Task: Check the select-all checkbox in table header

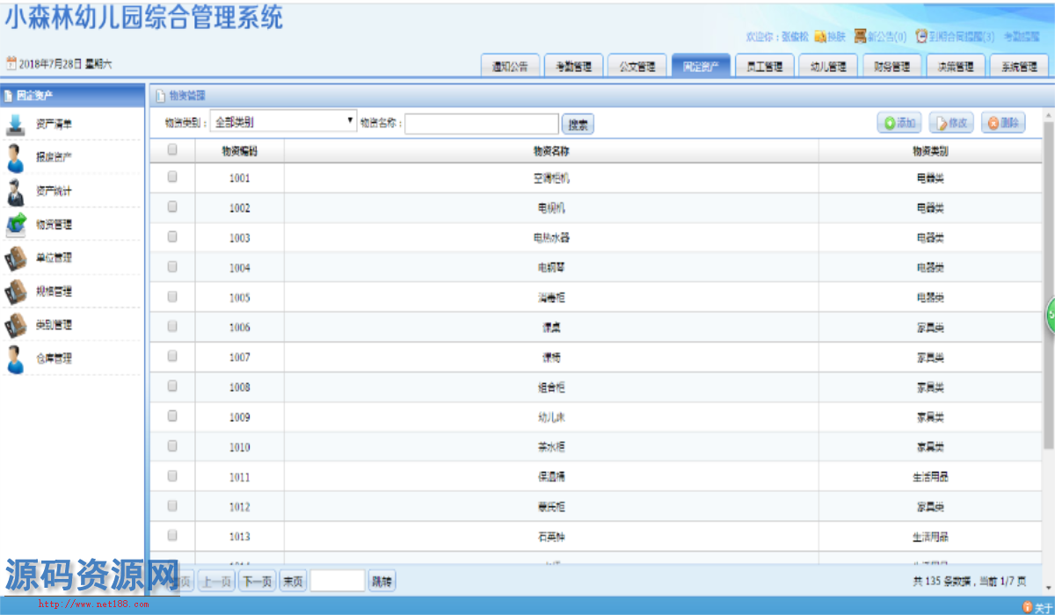Action: [x=172, y=150]
